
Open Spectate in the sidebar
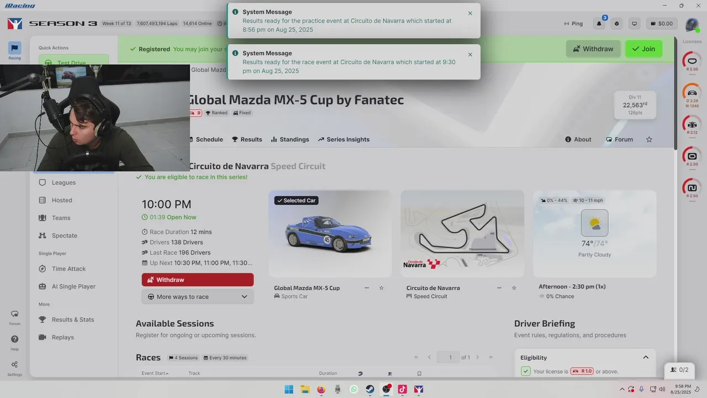tap(64, 235)
